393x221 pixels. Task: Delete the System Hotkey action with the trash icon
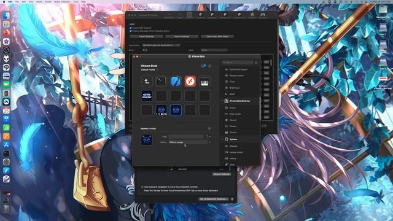(209, 128)
